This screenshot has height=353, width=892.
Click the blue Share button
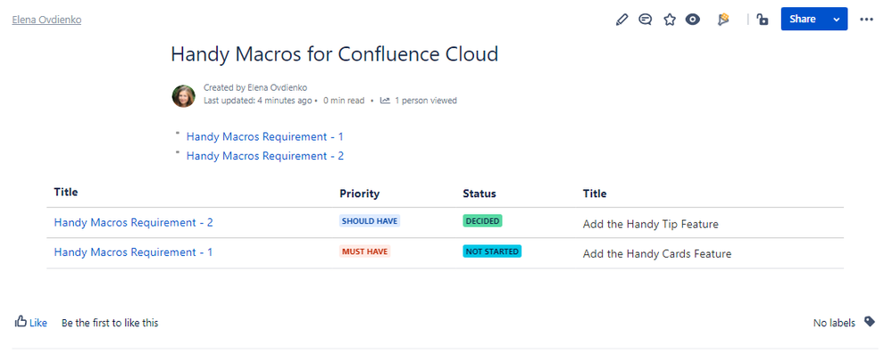click(x=803, y=19)
